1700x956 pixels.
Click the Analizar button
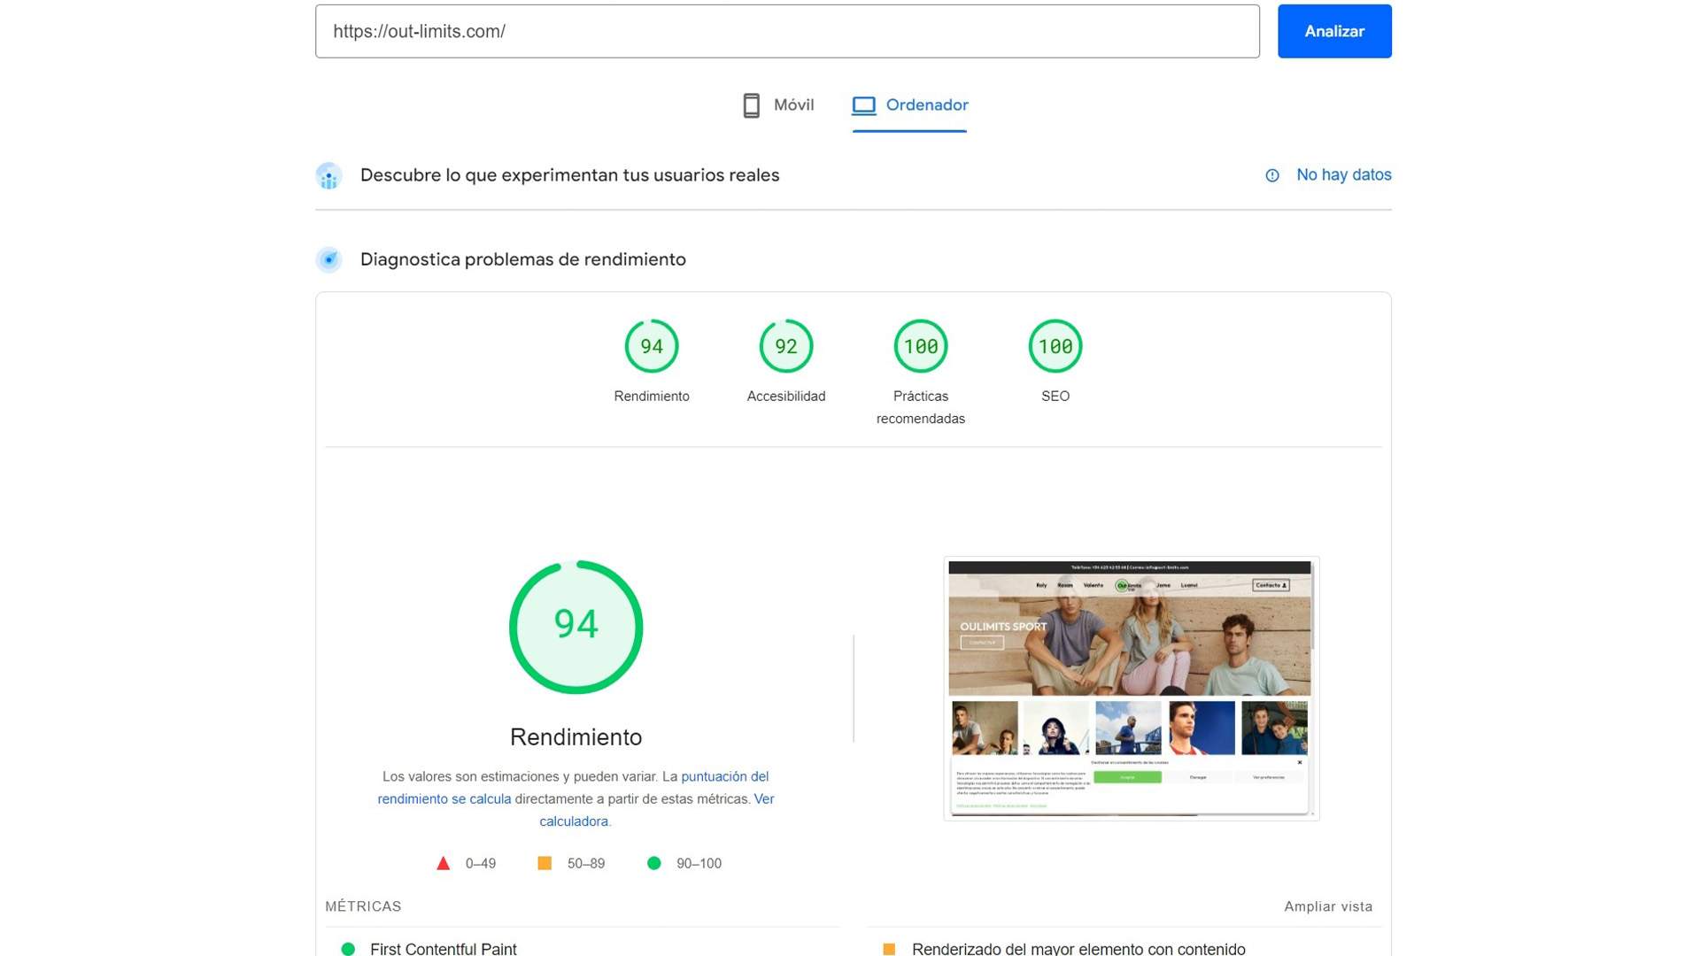point(1334,31)
